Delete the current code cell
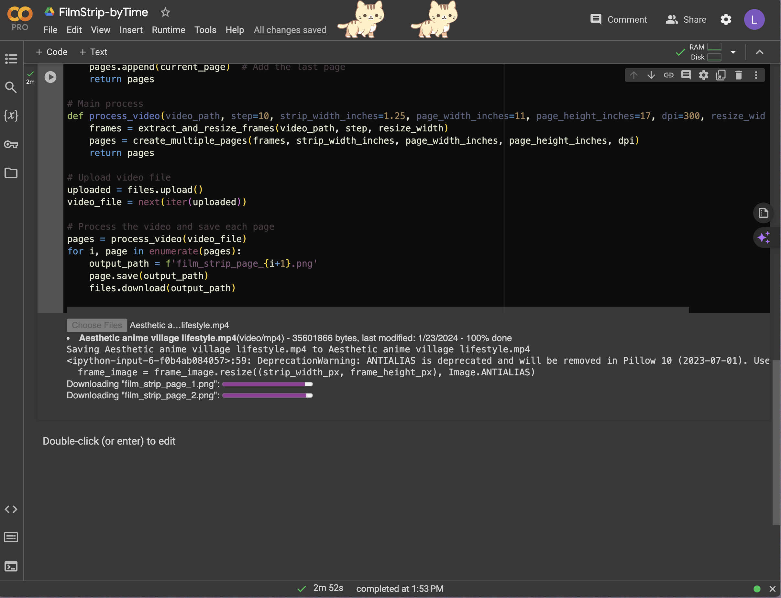Viewport: 781px width, 598px height. click(738, 75)
